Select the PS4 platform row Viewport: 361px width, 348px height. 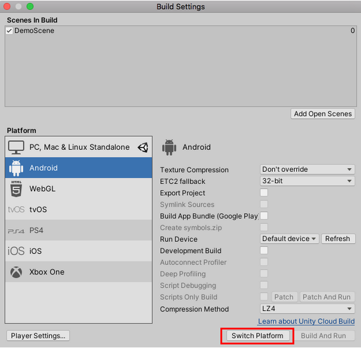click(x=79, y=230)
